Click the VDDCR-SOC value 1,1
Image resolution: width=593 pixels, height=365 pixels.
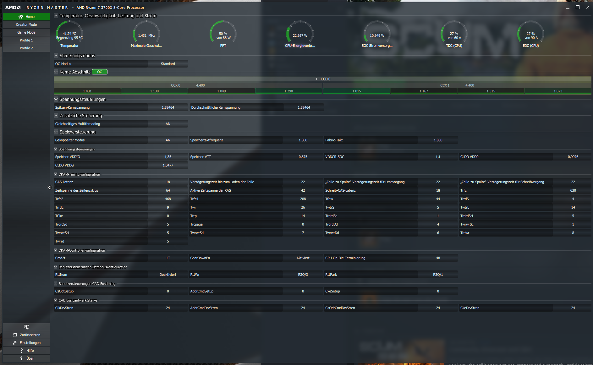(x=438, y=157)
